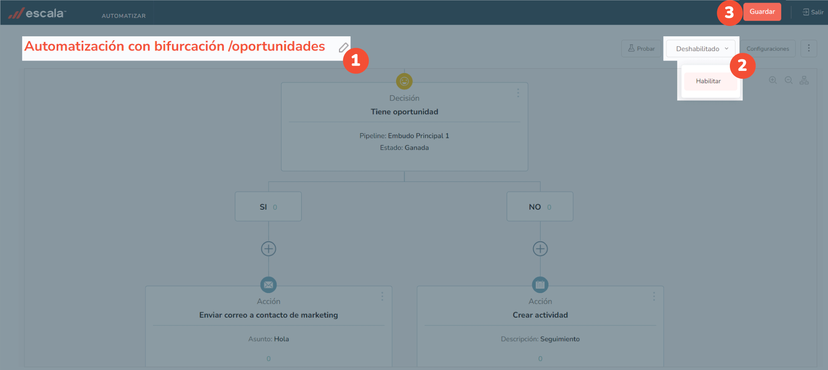Click the 0 counter under Asunto: Hola
The image size is (828, 370).
click(269, 359)
